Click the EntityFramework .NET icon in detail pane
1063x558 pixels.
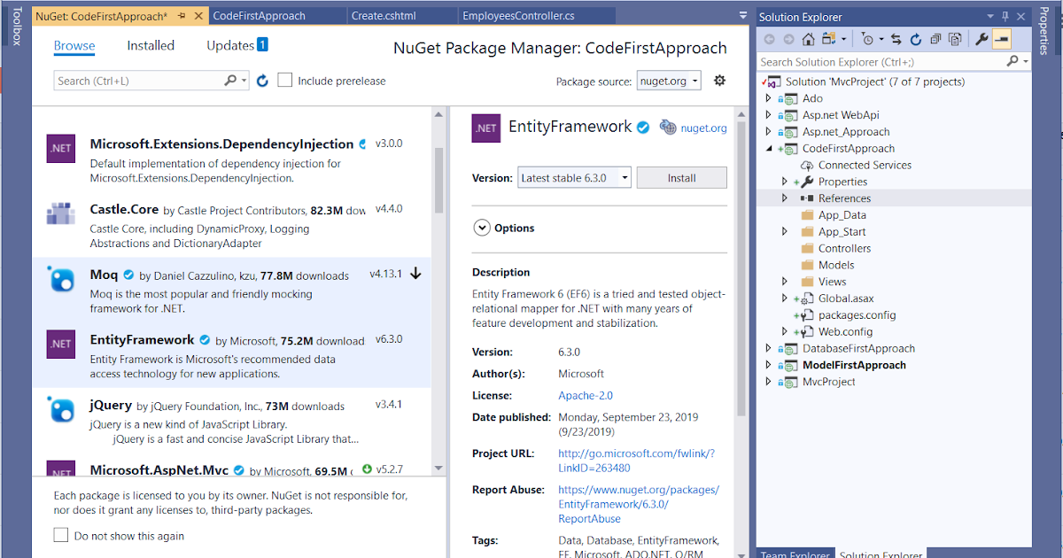(x=486, y=128)
